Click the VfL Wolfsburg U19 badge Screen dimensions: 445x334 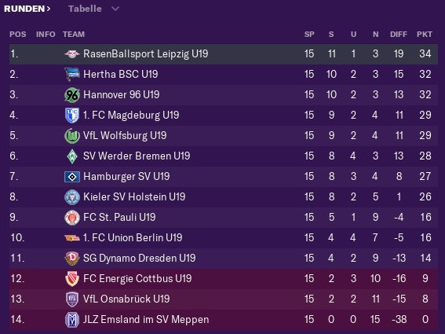pos(71,136)
